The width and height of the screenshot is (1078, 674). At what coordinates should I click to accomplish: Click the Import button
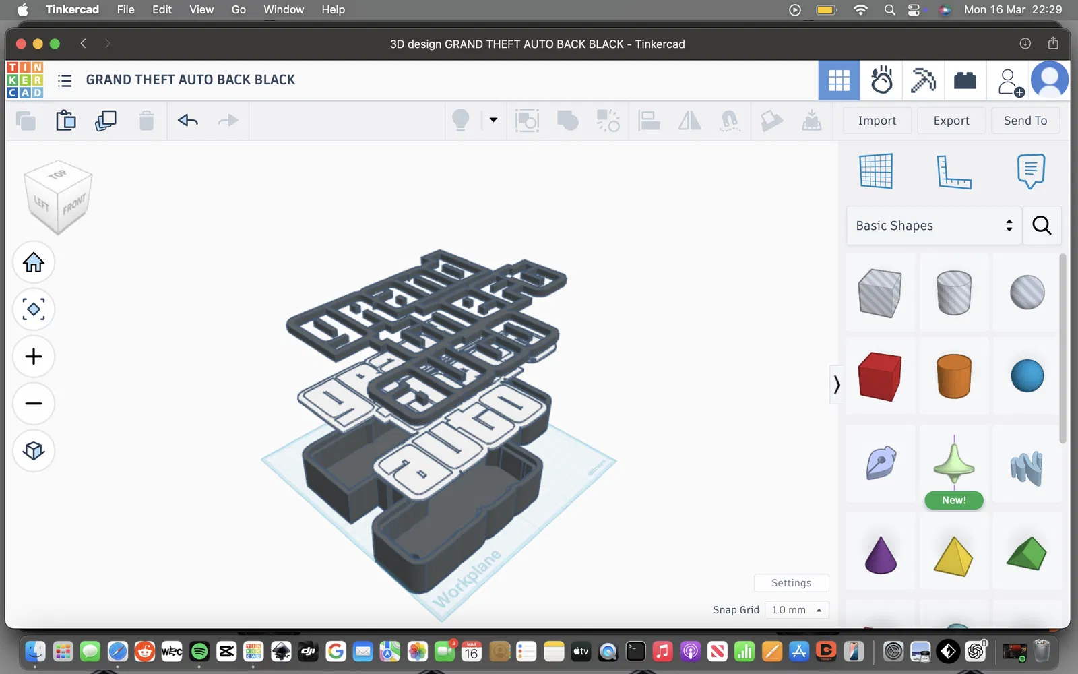click(877, 121)
